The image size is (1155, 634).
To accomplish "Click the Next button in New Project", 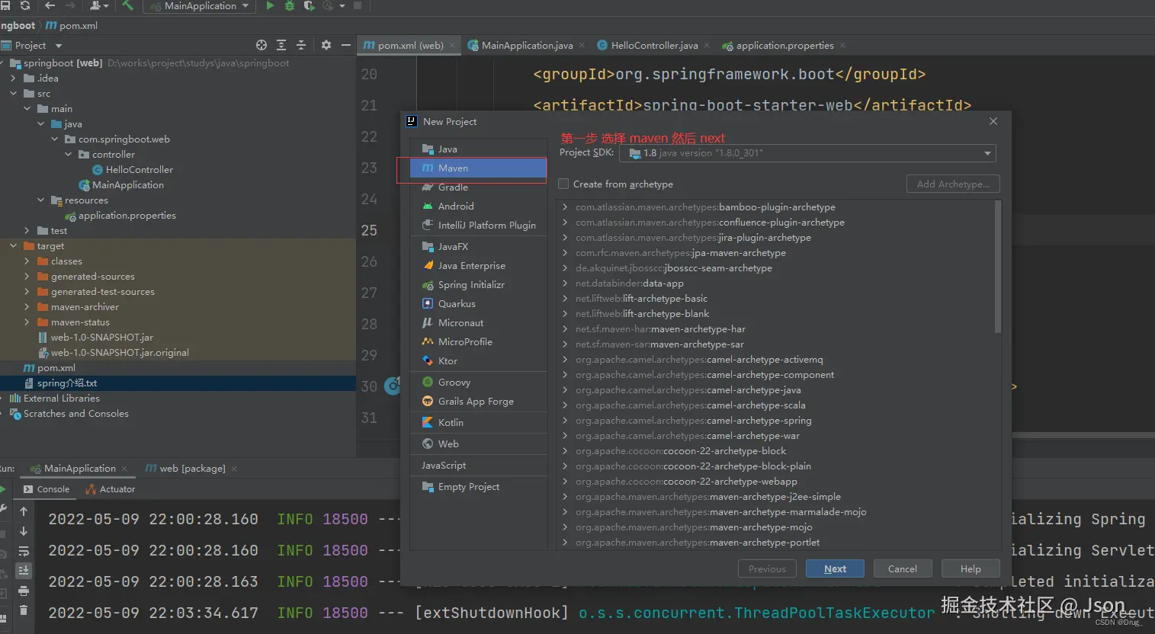I will 835,568.
